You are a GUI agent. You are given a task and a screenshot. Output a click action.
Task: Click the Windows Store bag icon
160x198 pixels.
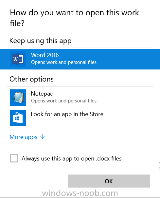(x=18, y=118)
